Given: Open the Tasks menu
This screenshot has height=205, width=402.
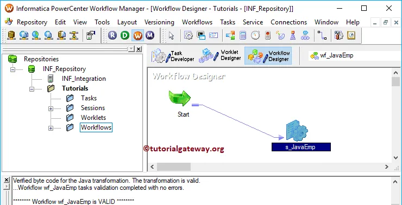Looking at the screenshot, I should coord(228,22).
